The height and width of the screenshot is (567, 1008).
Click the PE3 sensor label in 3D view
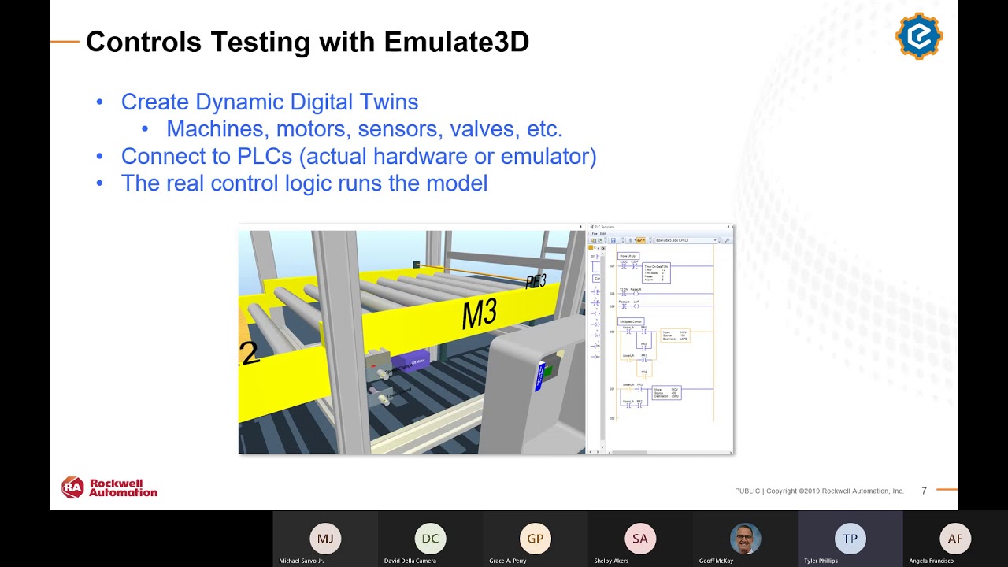click(535, 281)
